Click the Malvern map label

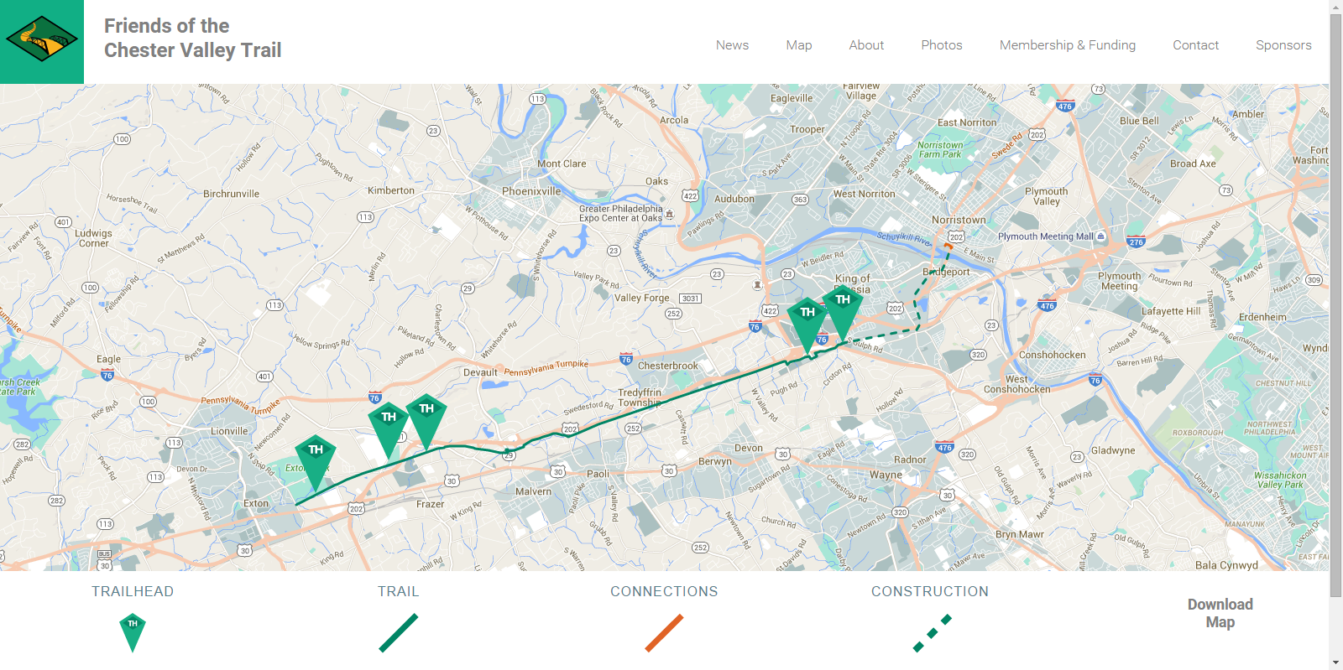[x=533, y=491]
